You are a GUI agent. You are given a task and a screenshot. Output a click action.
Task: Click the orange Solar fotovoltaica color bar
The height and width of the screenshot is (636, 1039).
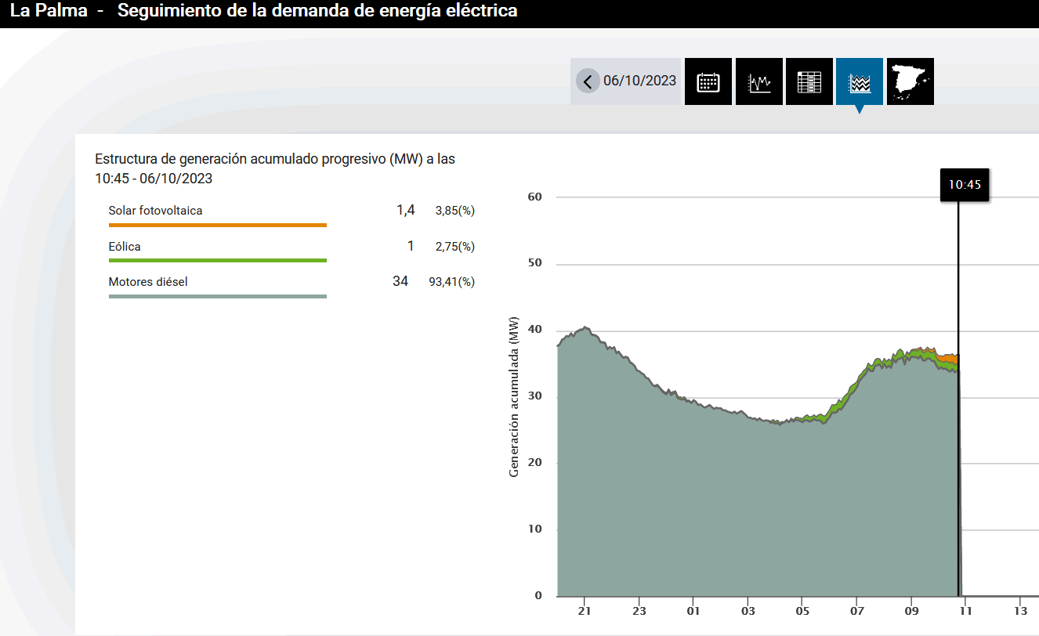217,225
